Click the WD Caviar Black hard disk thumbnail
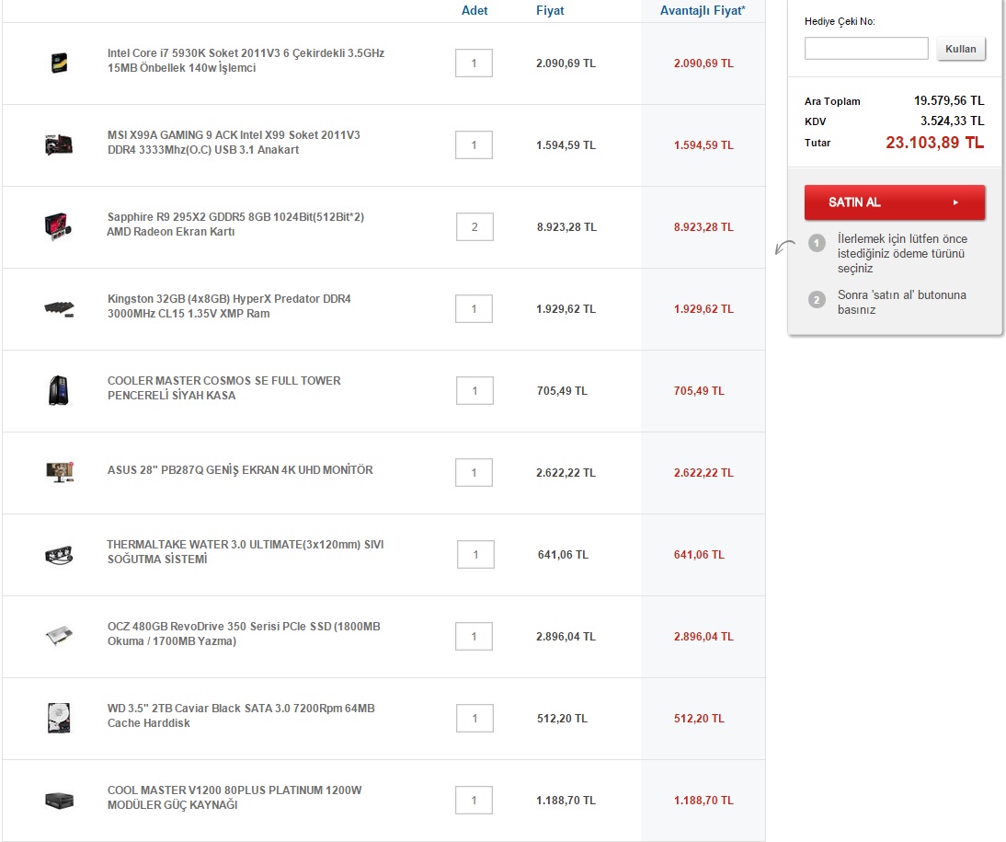This screenshot has height=842, width=1006. (x=59, y=718)
